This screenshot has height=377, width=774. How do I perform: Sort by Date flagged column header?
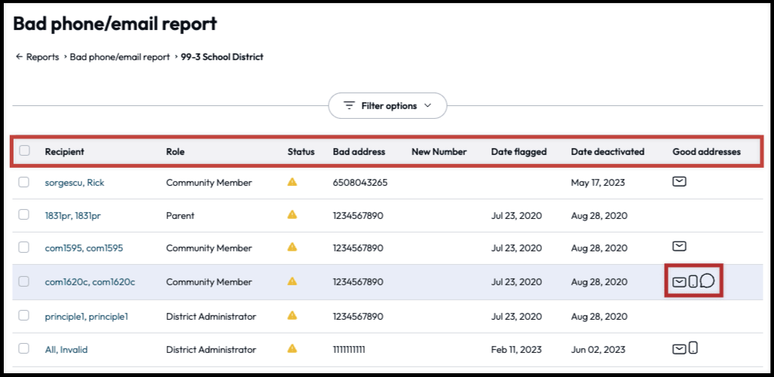pos(519,151)
